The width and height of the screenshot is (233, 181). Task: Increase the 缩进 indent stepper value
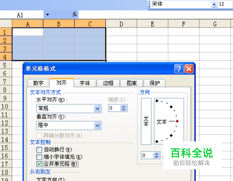pos(123,107)
